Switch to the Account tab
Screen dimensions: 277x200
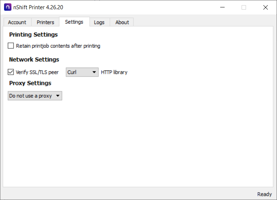pyautogui.click(x=17, y=22)
